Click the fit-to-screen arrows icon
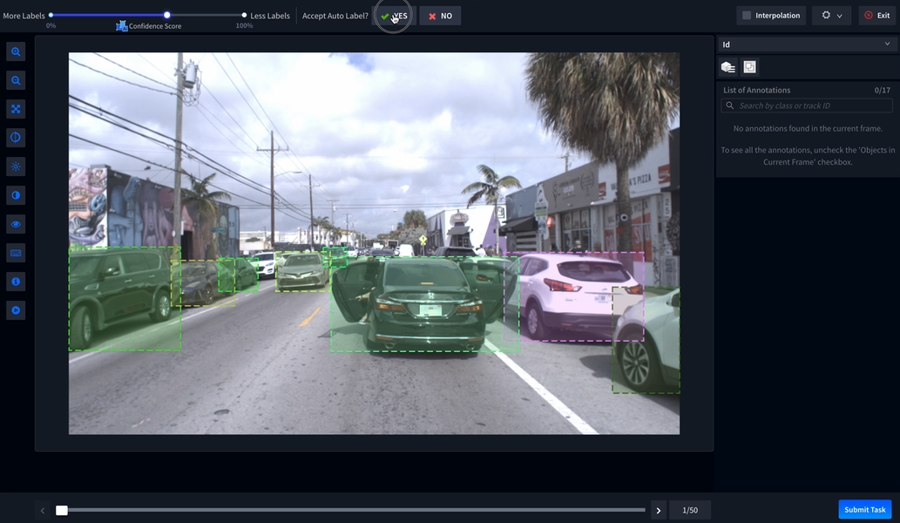 16,109
